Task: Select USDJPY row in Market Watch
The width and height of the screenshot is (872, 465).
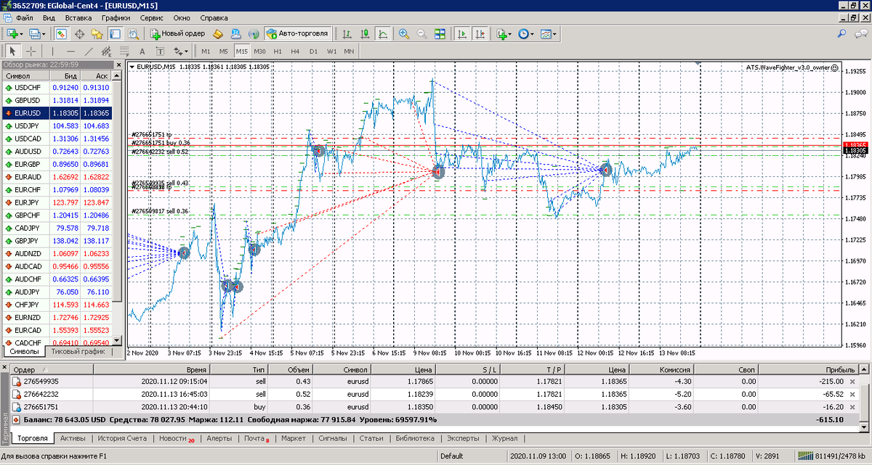Action: point(57,125)
